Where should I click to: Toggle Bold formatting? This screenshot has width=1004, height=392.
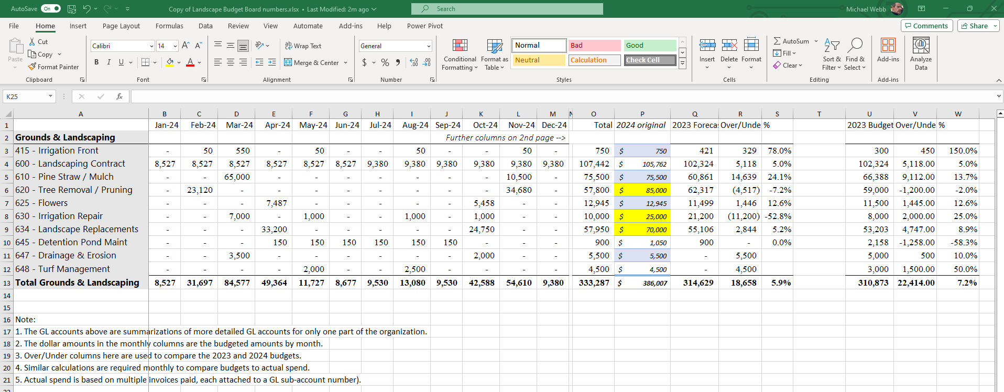[x=96, y=62]
